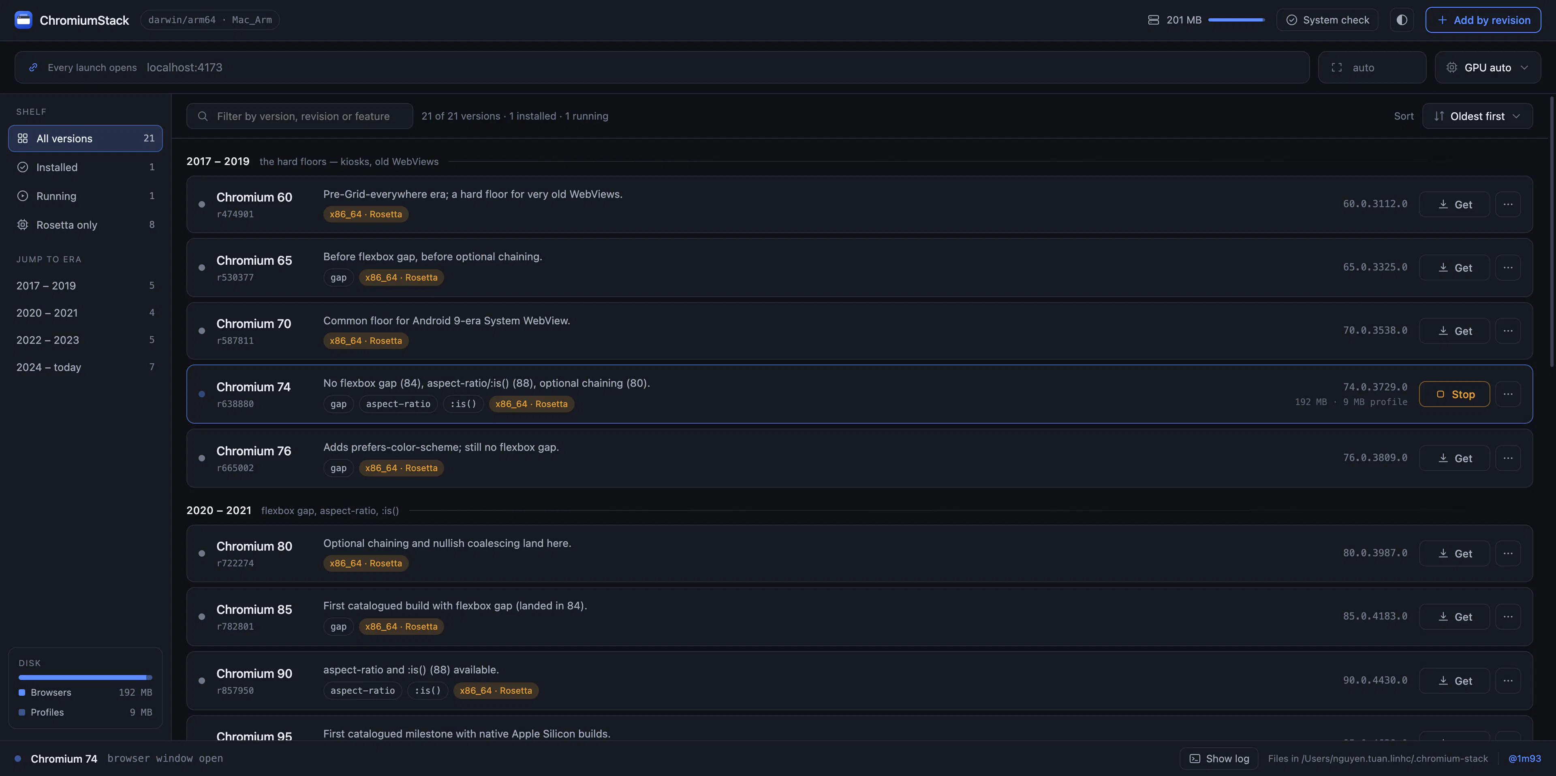
Task: Get the Chromium 90 build
Action: [x=1454, y=680]
